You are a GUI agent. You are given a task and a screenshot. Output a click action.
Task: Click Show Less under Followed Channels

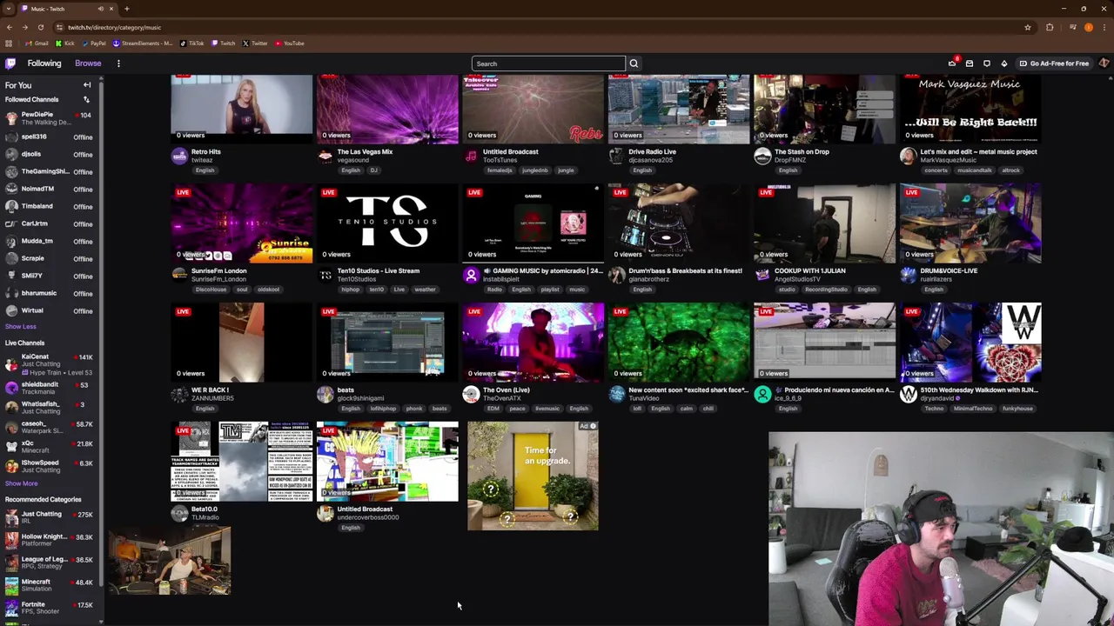[x=21, y=326]
